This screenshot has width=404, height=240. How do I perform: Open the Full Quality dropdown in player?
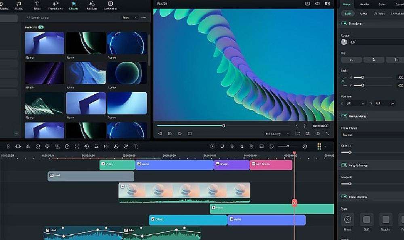(277, 134)
